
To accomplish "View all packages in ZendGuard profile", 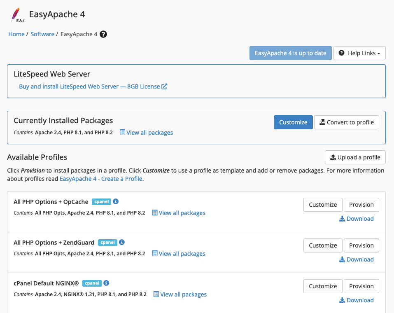I will [x=179, y=254].
